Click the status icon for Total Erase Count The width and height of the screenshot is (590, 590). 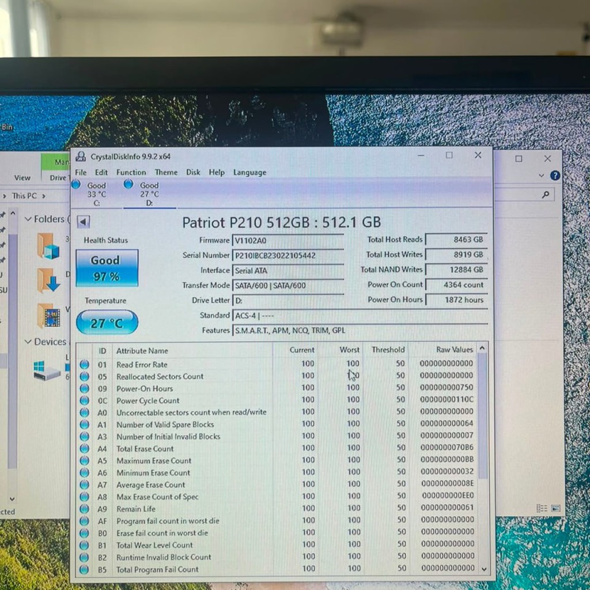tap(84, 448)
